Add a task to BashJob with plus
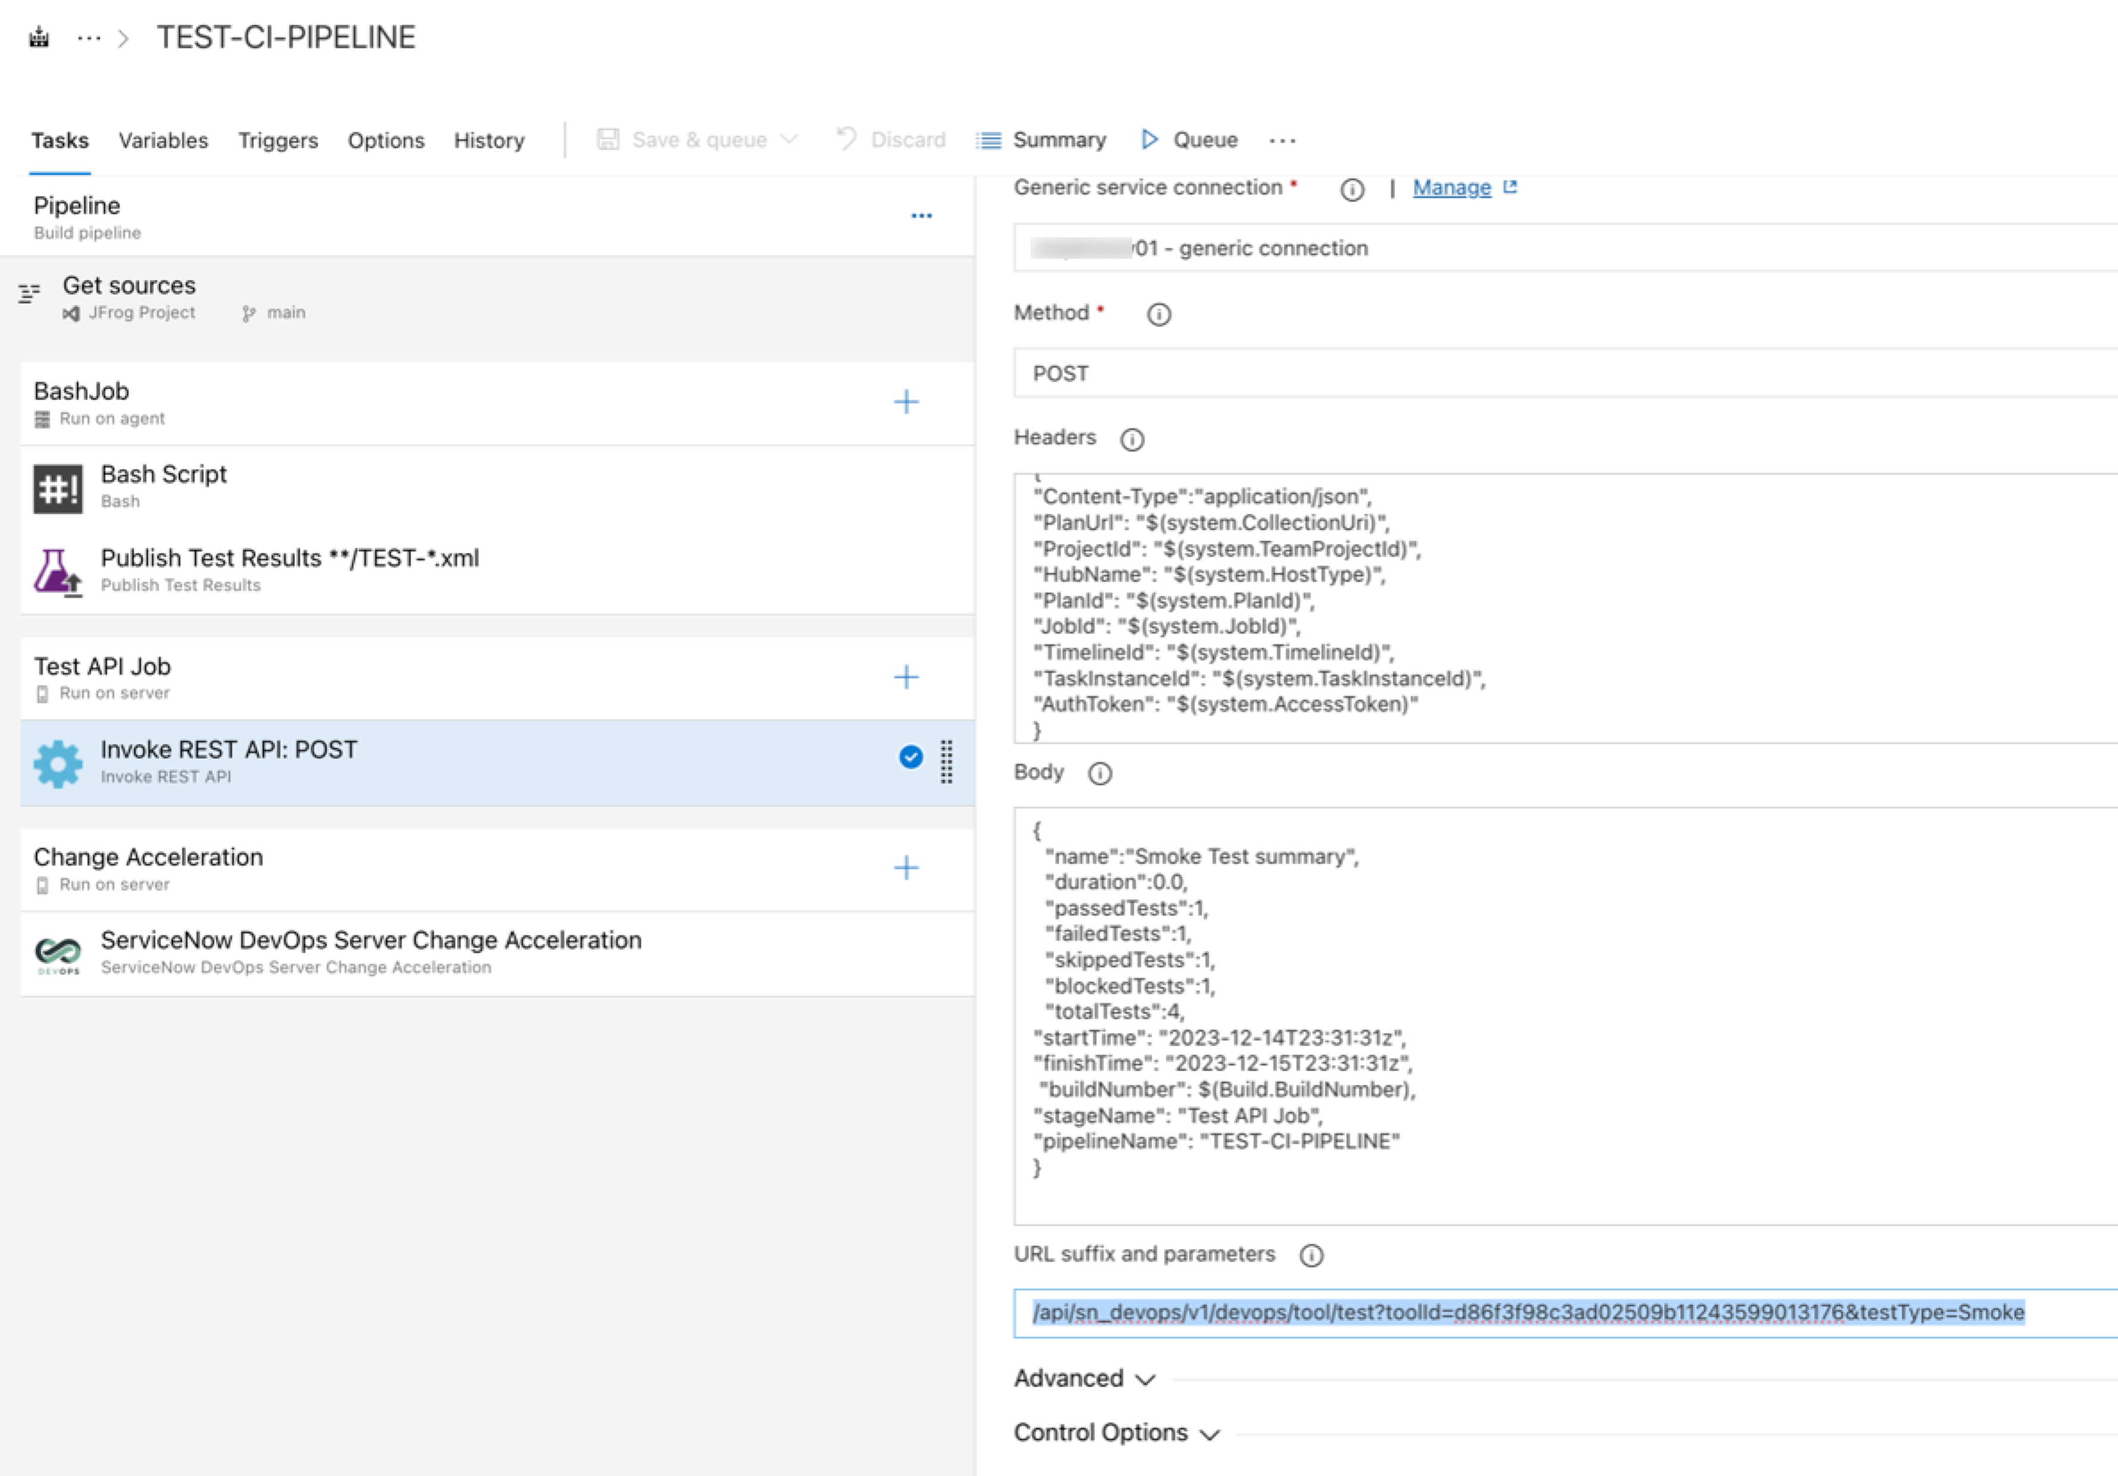Image resolution: width=2118 pixels, height=1476 pixels. pos(906,402)
